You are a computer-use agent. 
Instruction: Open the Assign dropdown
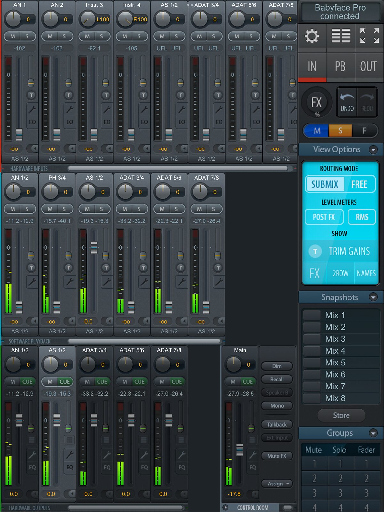pyautogui.click(x=277, y=484)
